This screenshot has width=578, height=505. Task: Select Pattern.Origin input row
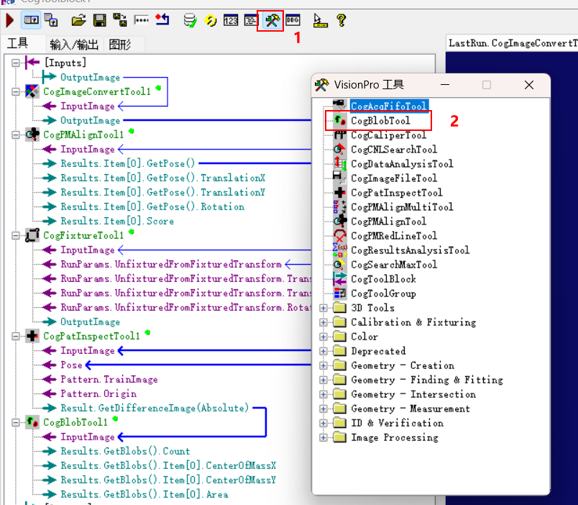pos(98,393)
